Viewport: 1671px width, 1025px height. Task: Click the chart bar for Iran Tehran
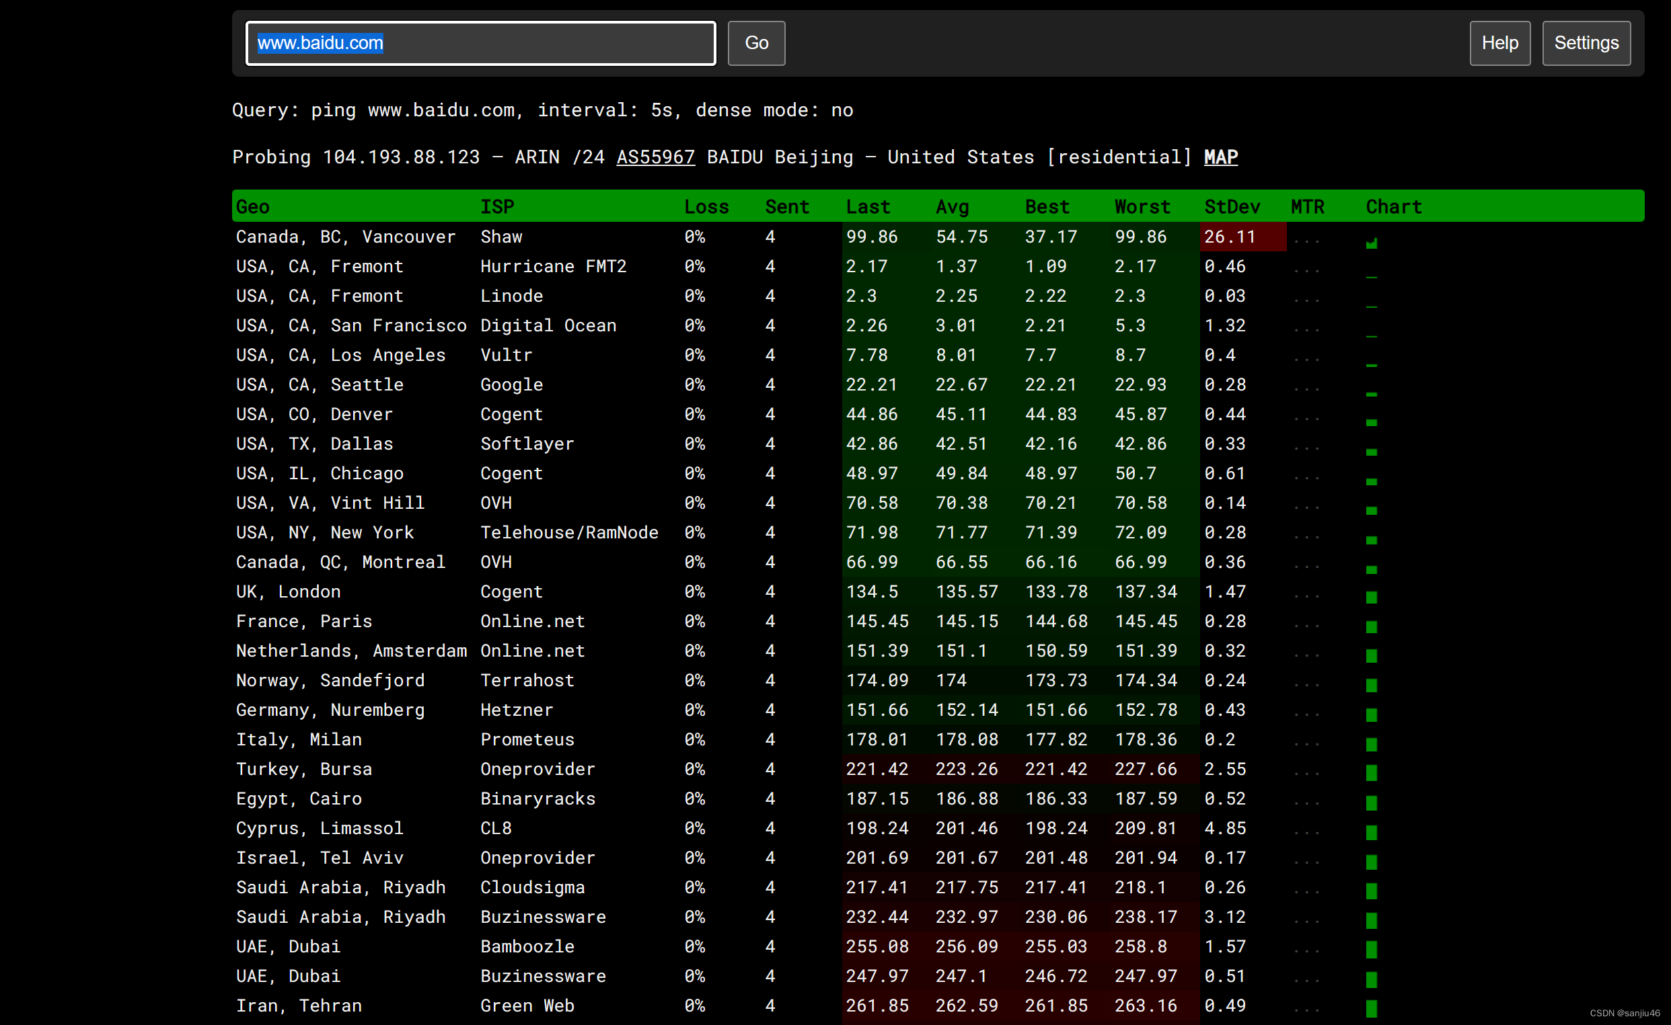pos(1371,1009)
